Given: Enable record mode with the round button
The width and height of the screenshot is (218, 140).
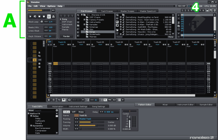Looking at the screenshot, I should tap(44, 16).
